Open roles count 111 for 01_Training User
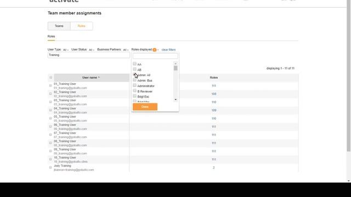Viewport: 351px width, 197px height. click(214, 86)
